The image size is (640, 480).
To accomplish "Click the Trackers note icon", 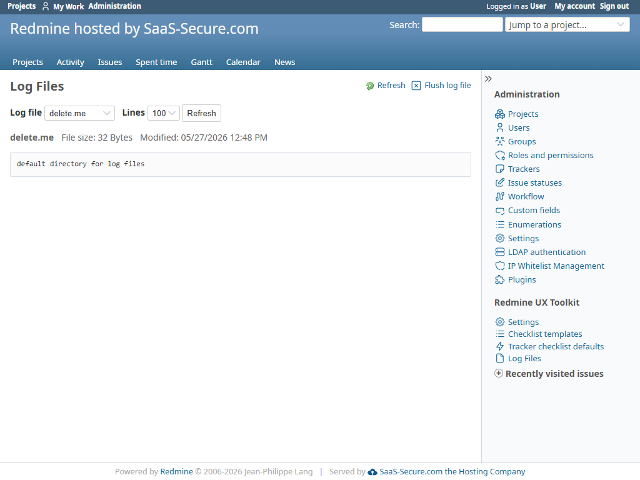I will coord(499,169).
